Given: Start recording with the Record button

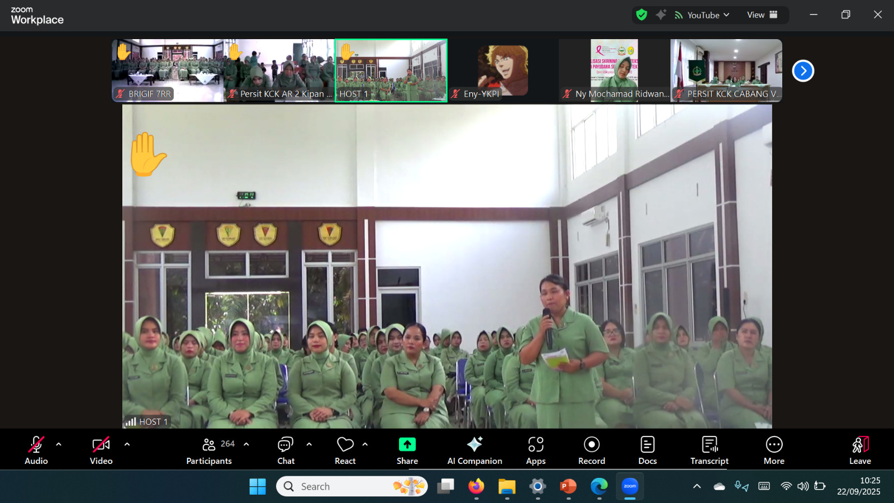Looking at the screenshot, I should [x=591, y=450].
